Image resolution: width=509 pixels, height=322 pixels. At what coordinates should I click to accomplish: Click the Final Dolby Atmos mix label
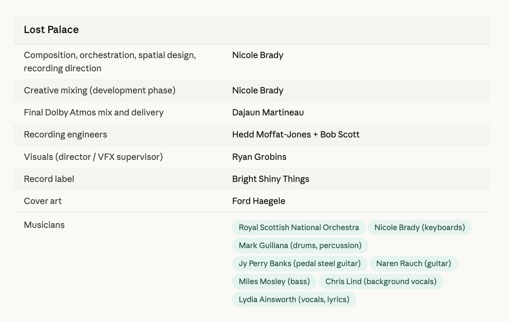click(x=93, y=112)
